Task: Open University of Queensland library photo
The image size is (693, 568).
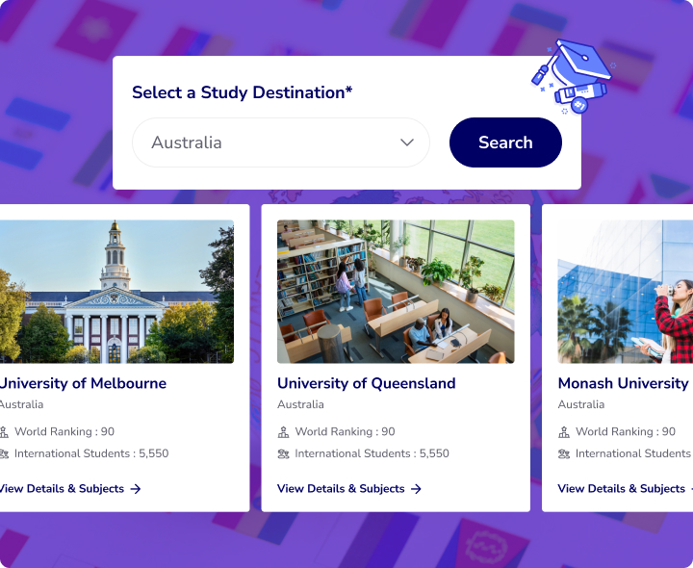Action: coord(396,292)
